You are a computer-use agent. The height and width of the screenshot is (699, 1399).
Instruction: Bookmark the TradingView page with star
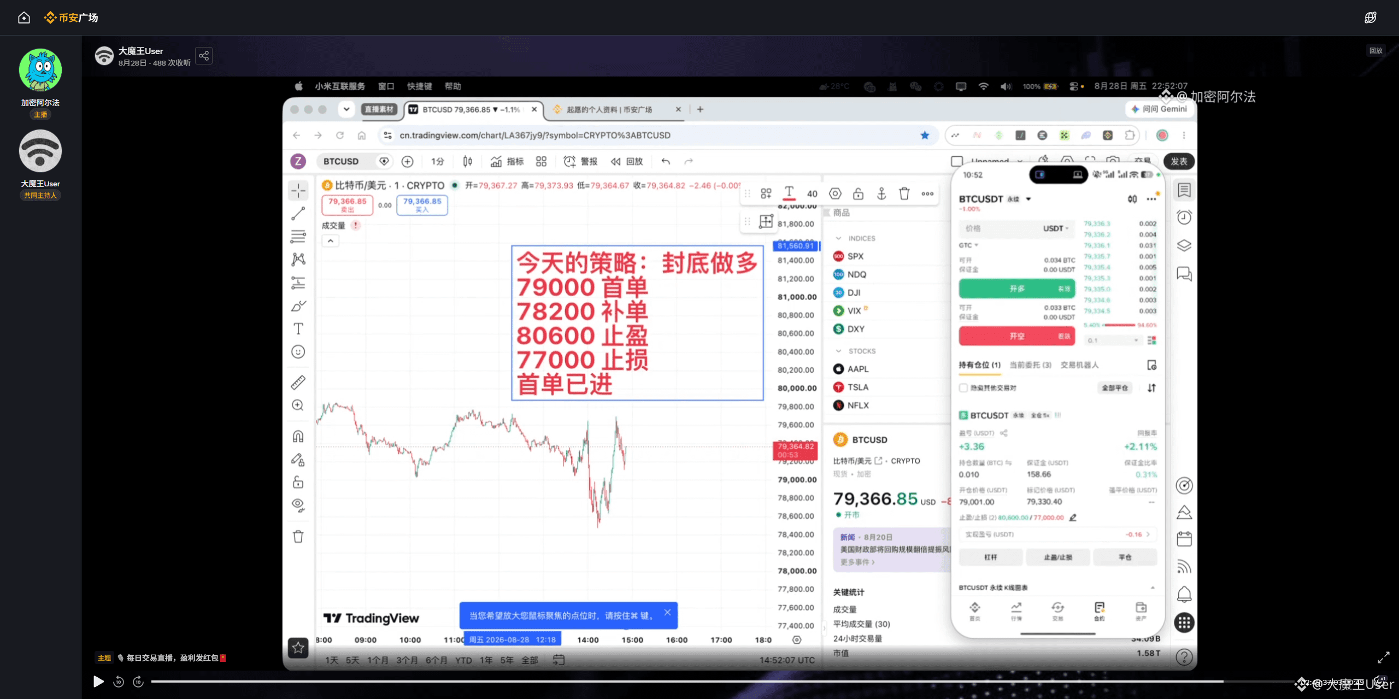tap(925, 135)
